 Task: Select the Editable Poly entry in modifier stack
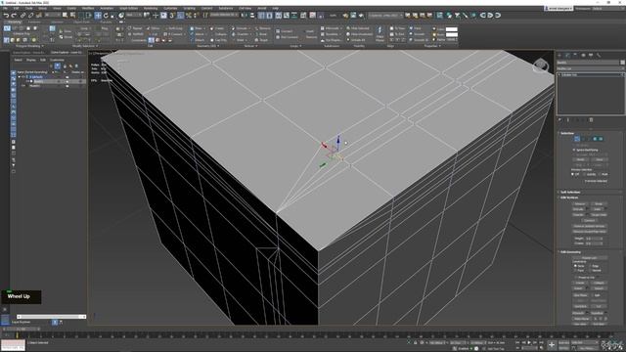click(590, 74)
